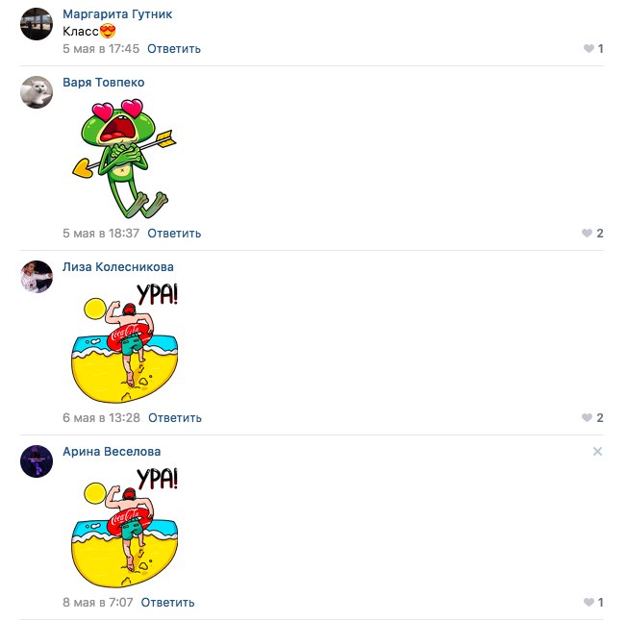The width and height of the screenshot is (627, 621).
Task: Reply to the comment from 6 мая 13:28
Action: coord(175,418)
